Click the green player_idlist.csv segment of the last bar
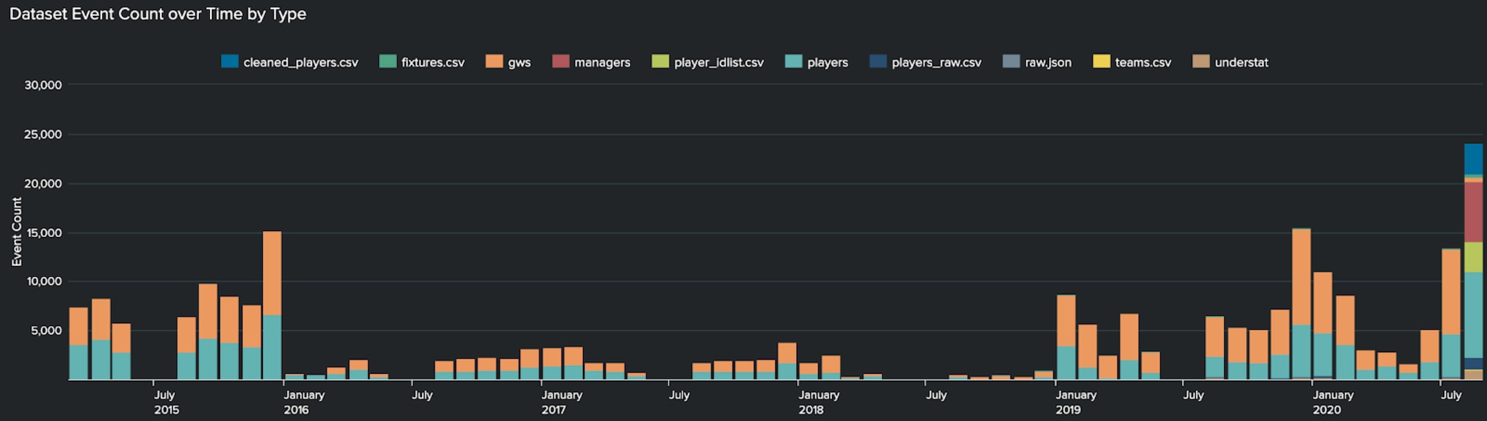Screen dimensions: 1487x421 click(x=1473, y=257)
